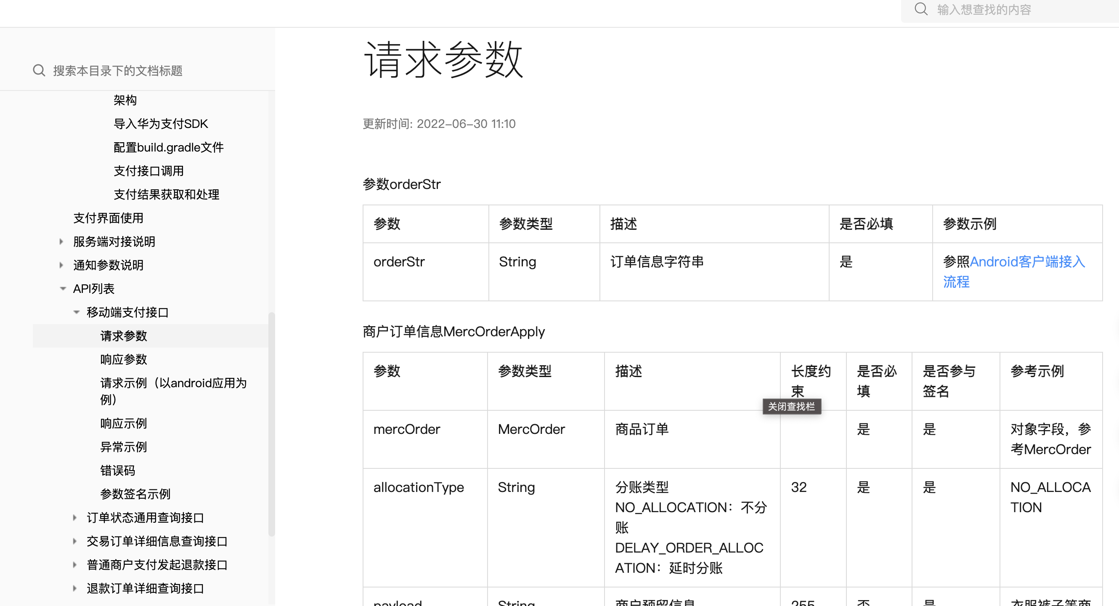Open the 架构 page in sidebar
Screen dimensions: 1119x606
pyautogui.click(x=125, y=100)
